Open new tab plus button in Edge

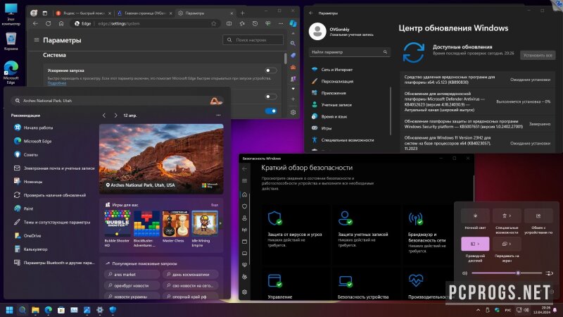point(242,13)
